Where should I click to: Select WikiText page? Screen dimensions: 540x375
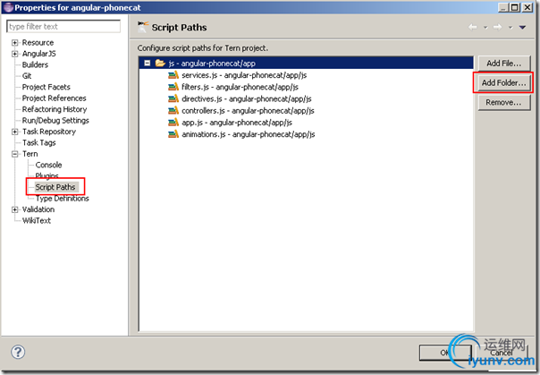click(37, 220)
